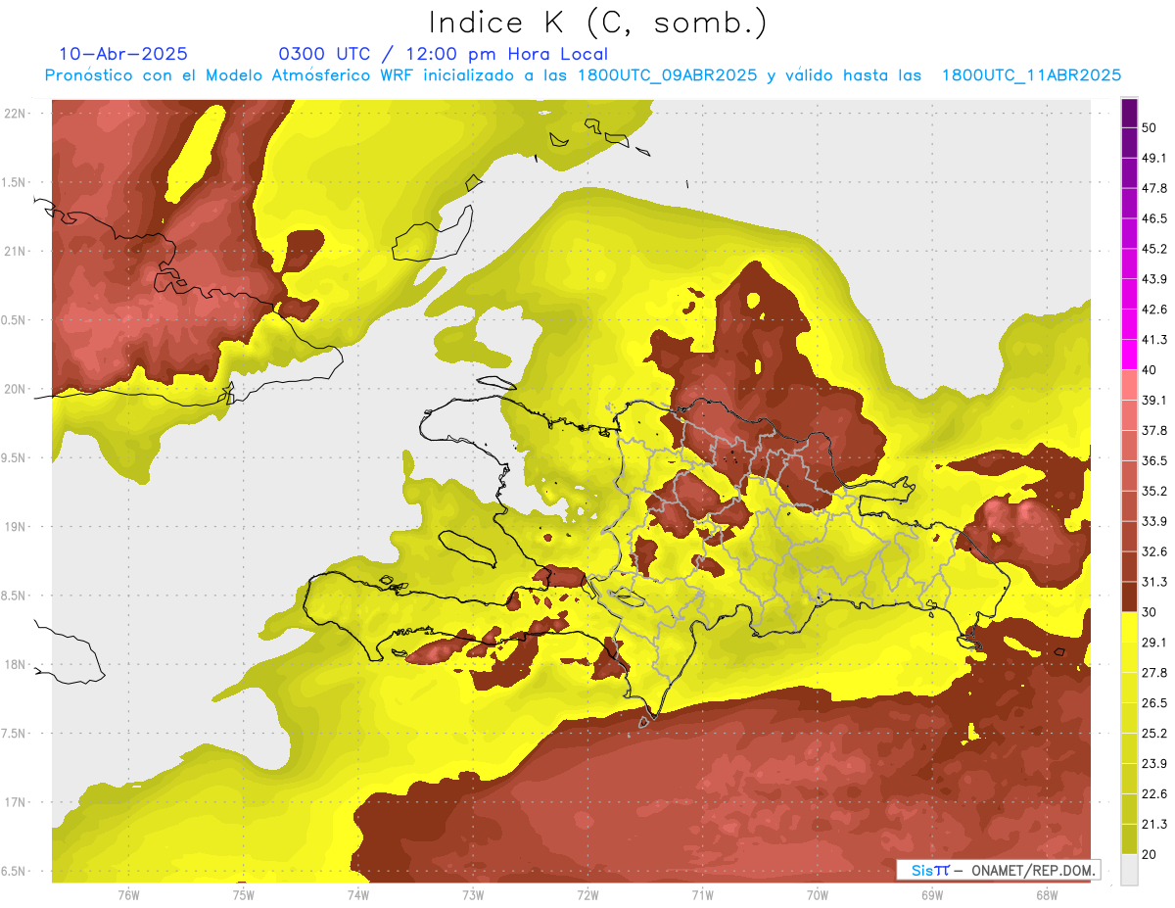Click the colorbar value "22.6"
Screen dimensions: 1175x908
[1154, 794]
